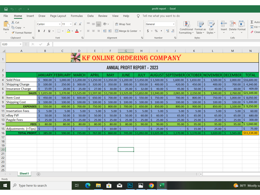Open the Fill Color dropdown arrow

click(x=72, y=31)
